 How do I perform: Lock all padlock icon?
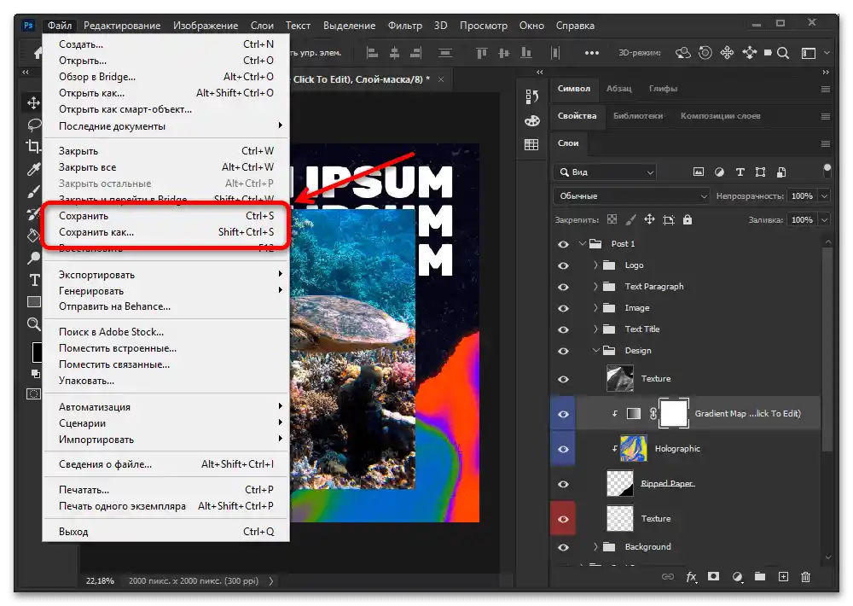688,219
